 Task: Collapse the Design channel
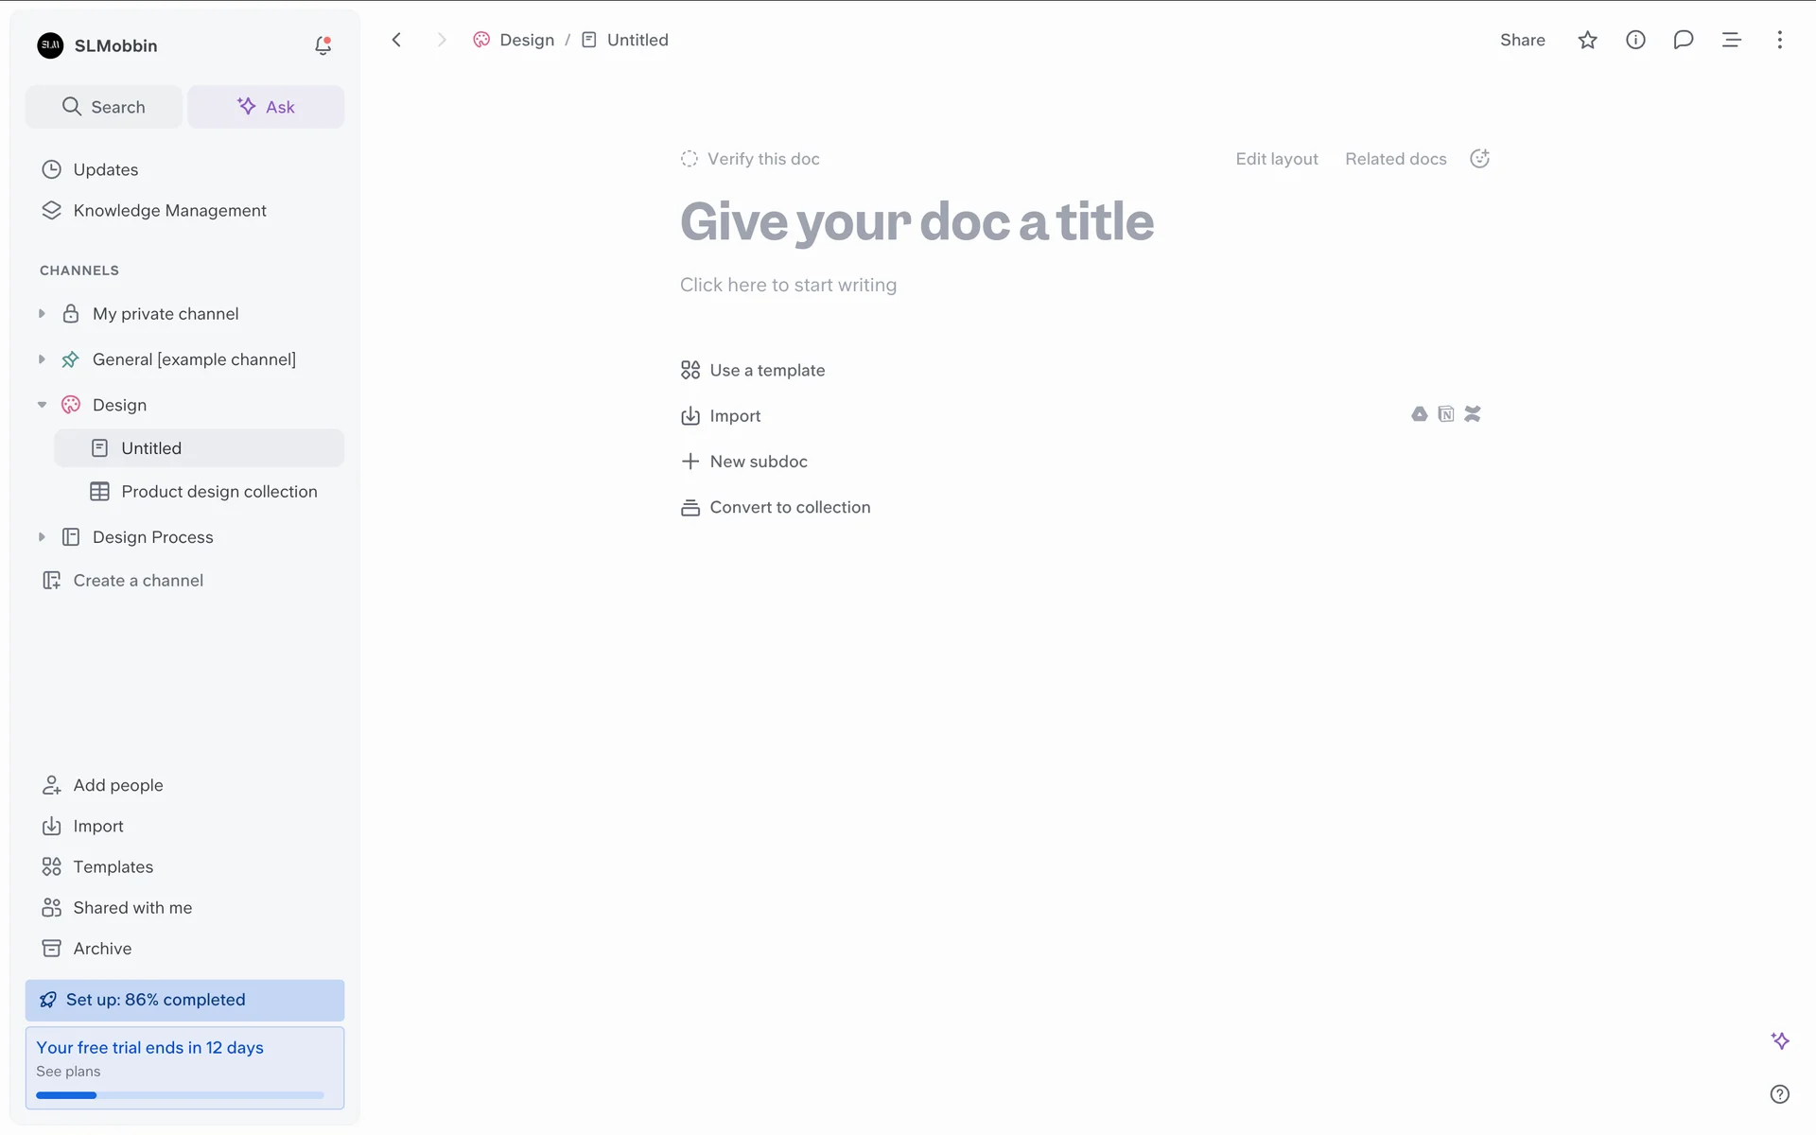[x=42, y=405]
